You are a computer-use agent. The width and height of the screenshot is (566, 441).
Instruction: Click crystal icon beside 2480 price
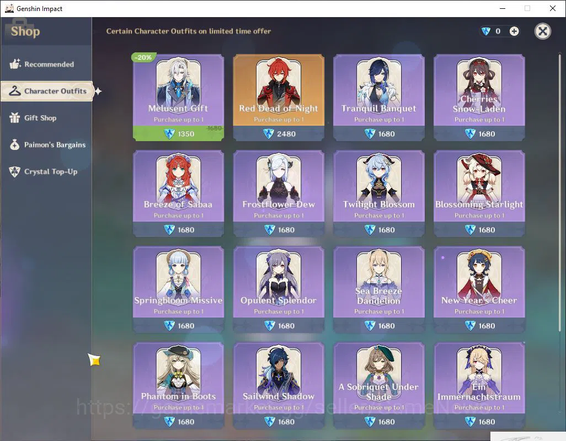[269, 134]
